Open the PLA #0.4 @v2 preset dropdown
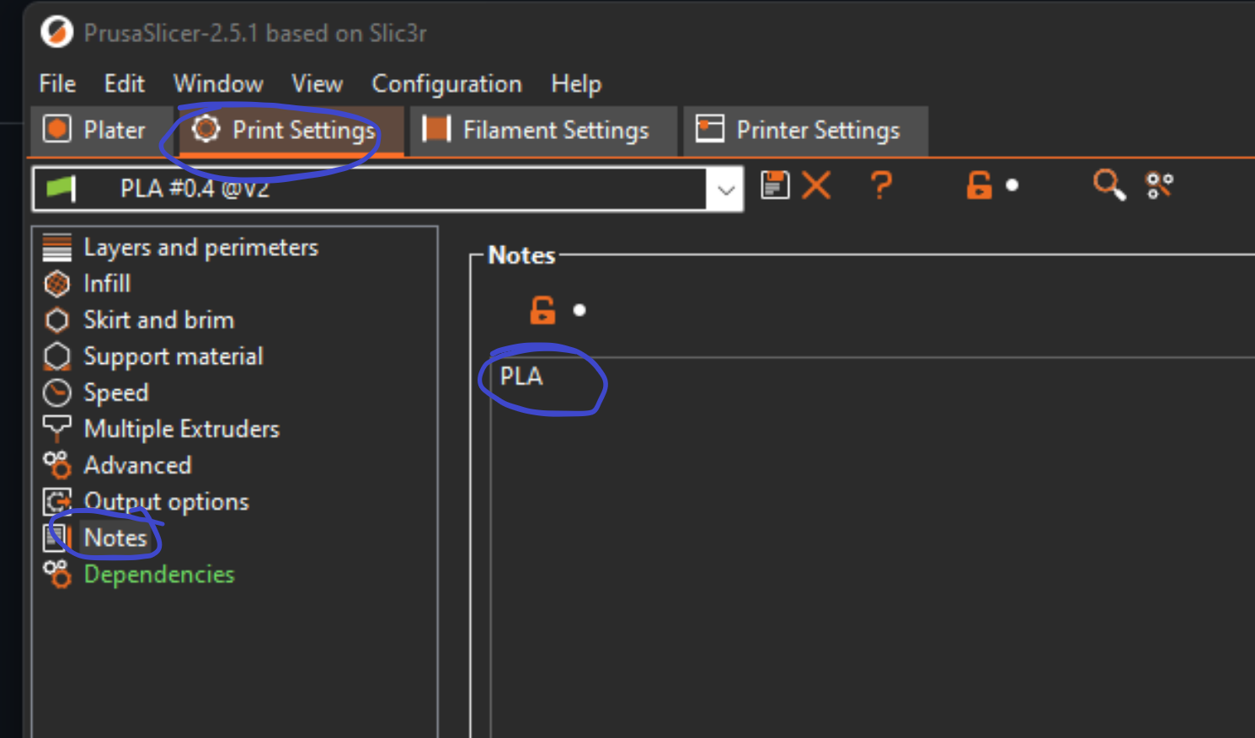 (724, 189)
